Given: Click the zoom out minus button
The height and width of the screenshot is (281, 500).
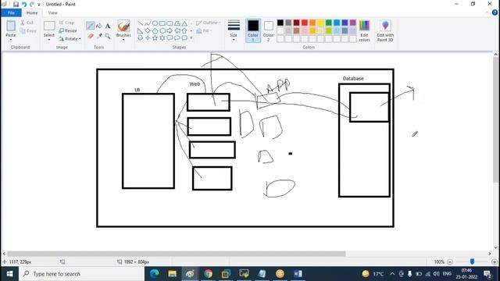Looking at the screenshot, I should click(450, 261).
